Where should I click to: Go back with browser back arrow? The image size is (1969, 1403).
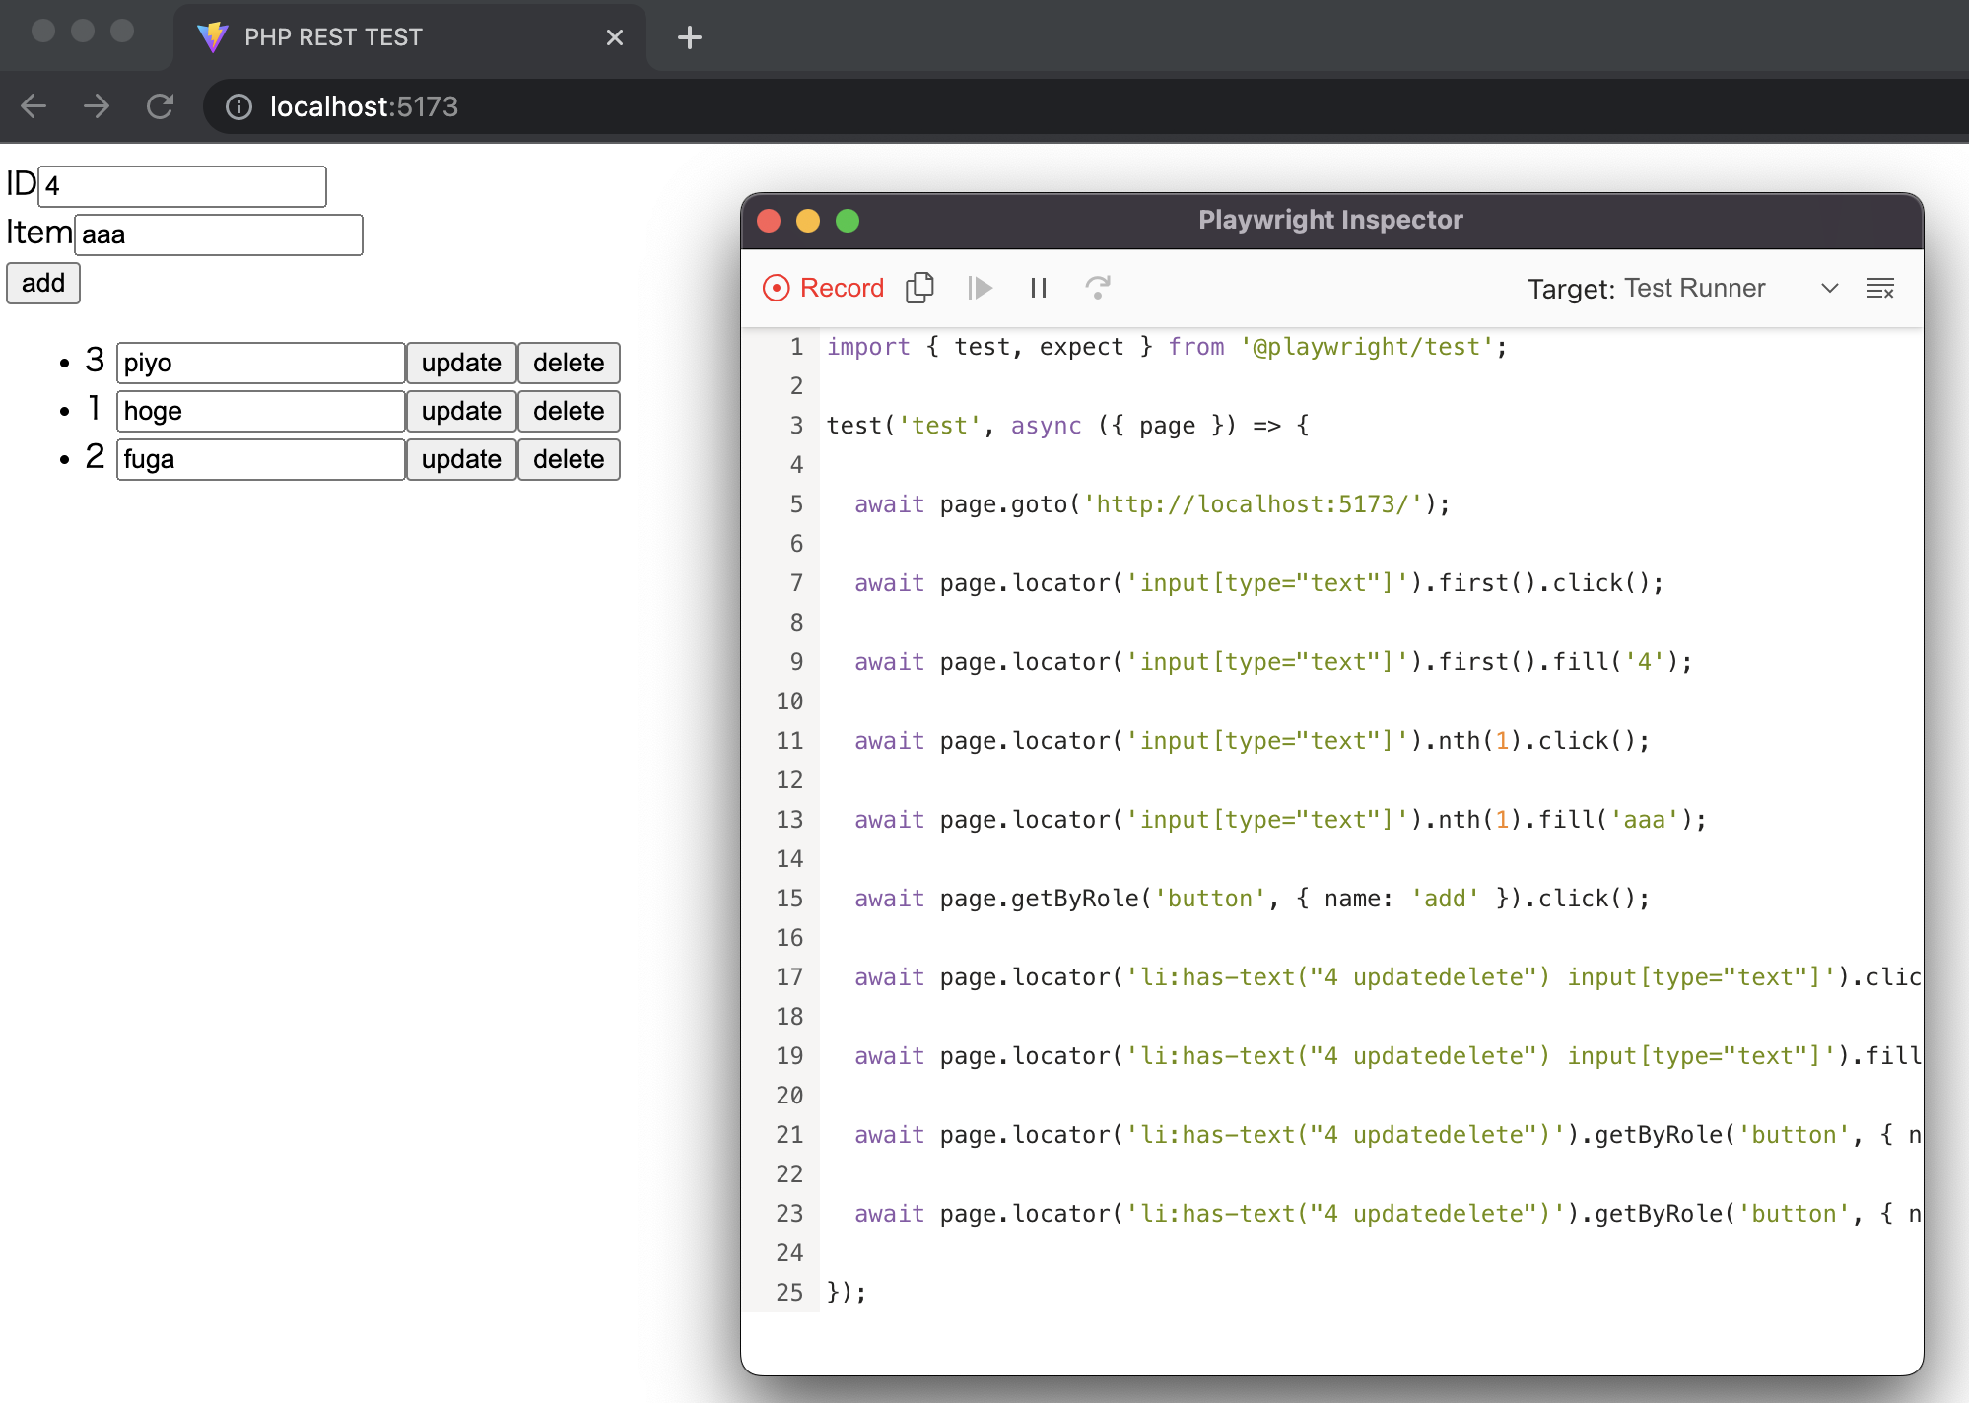pyautogui.click(x=34, y=106)
